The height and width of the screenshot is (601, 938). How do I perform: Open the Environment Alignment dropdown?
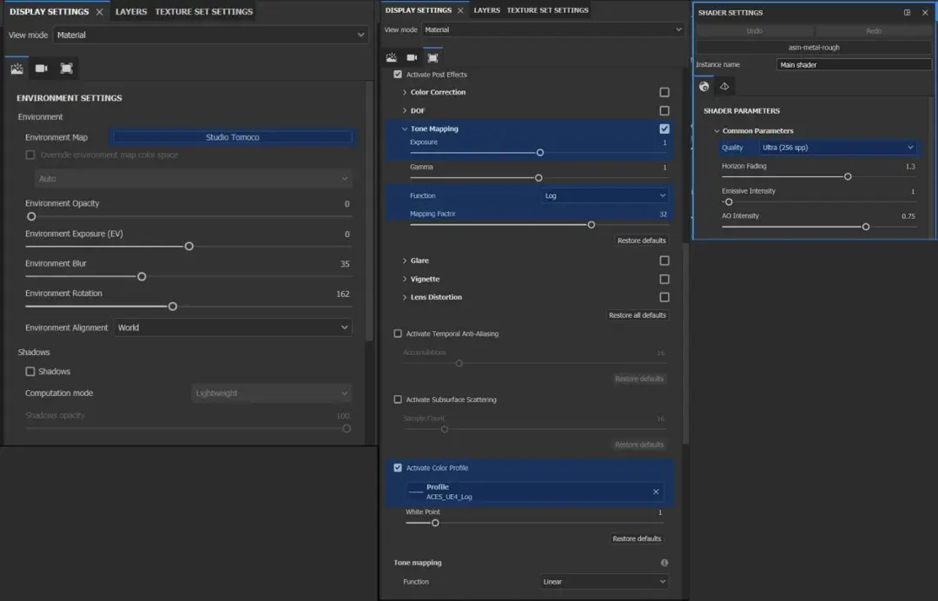pos(233,327)
